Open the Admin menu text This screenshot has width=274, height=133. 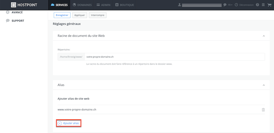pos(106,5)
